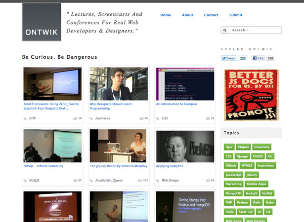The width and height of the screenshot is (304, 222).
Task: Click the Facebook Like button
Action: 258,58
